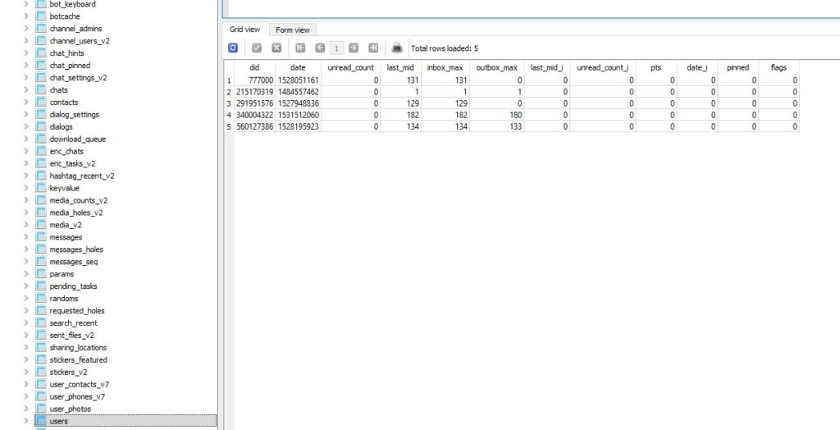Expand the dialog_settings tree node
Viewport: 840px width, 430px height.
(26, 114)
